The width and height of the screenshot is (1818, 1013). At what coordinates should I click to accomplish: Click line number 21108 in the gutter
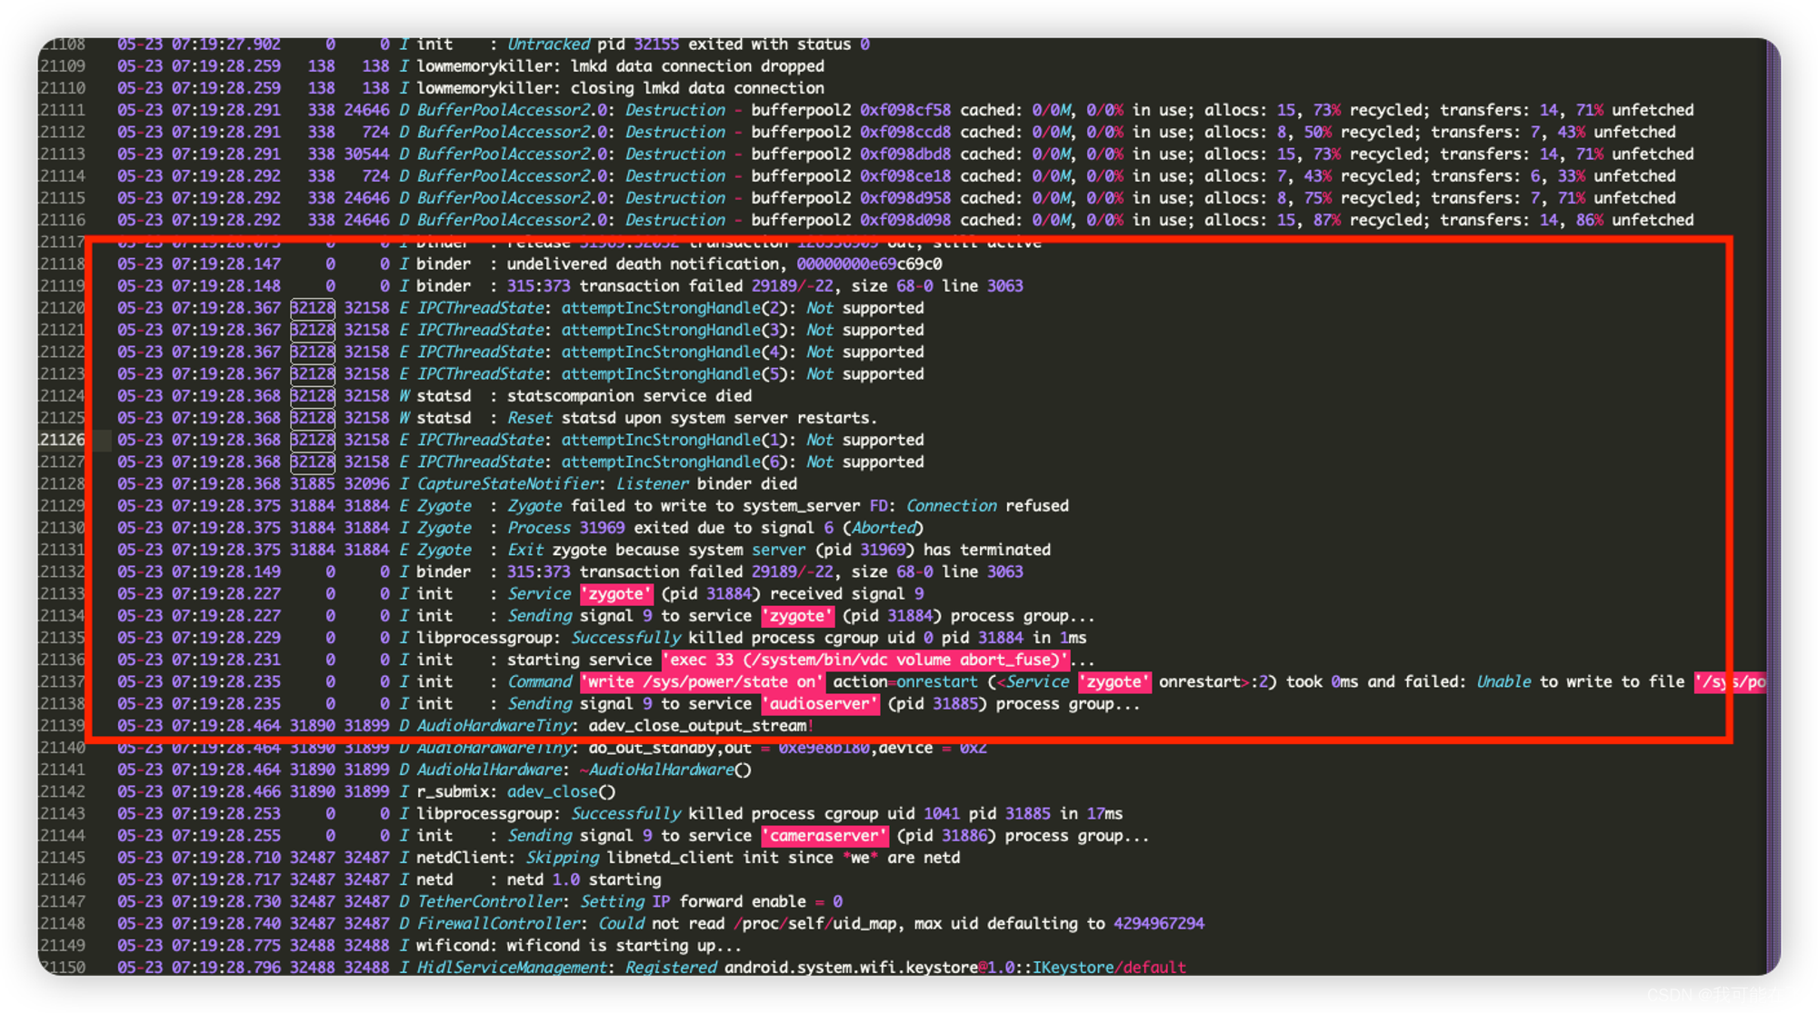tap(62, 44)
